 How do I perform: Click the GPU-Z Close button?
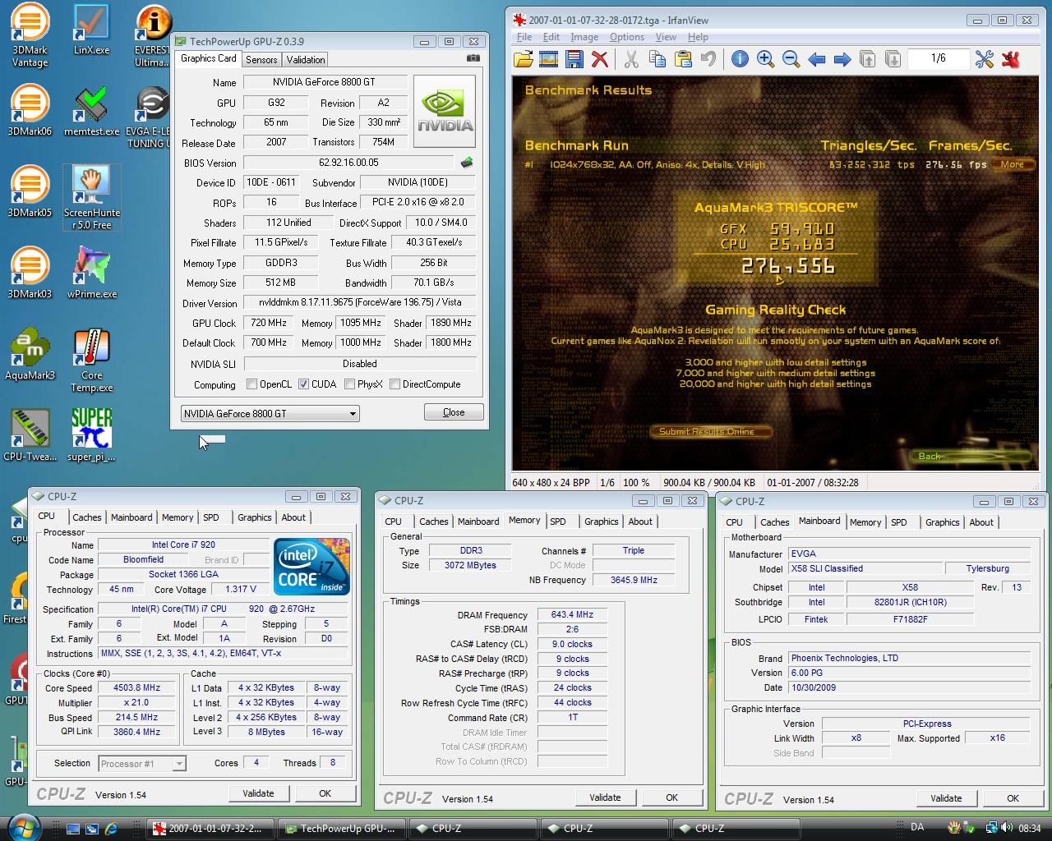[454, 412]
